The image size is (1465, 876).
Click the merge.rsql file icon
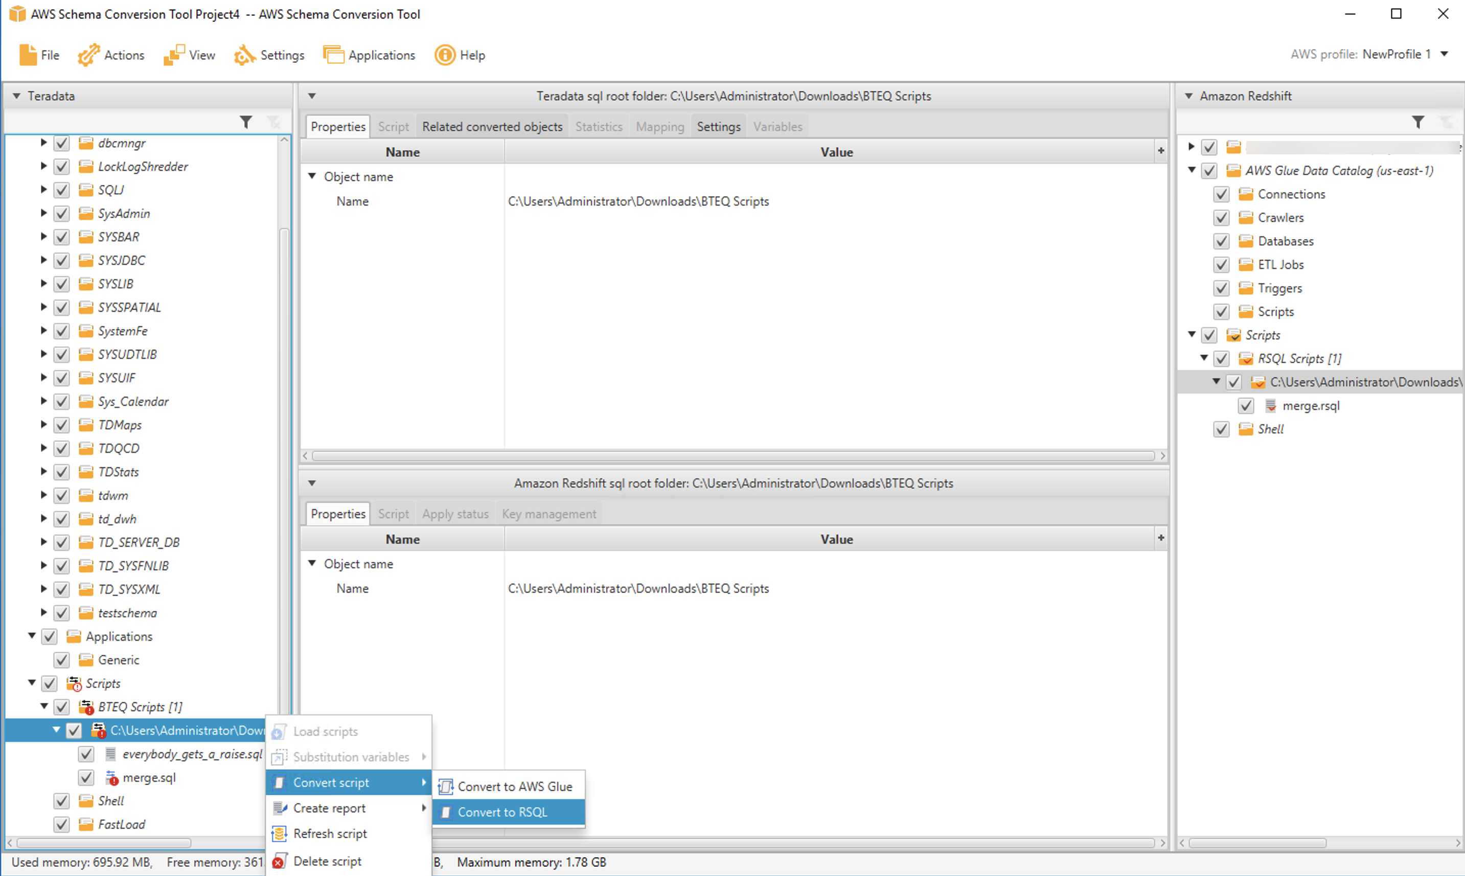pyautogui.click(x=1270, y=405)
